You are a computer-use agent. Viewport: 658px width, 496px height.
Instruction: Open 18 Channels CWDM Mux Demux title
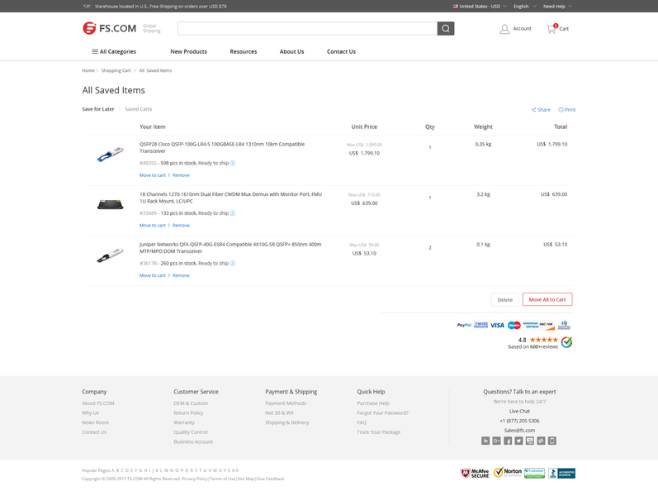click(x=231, y=198)
